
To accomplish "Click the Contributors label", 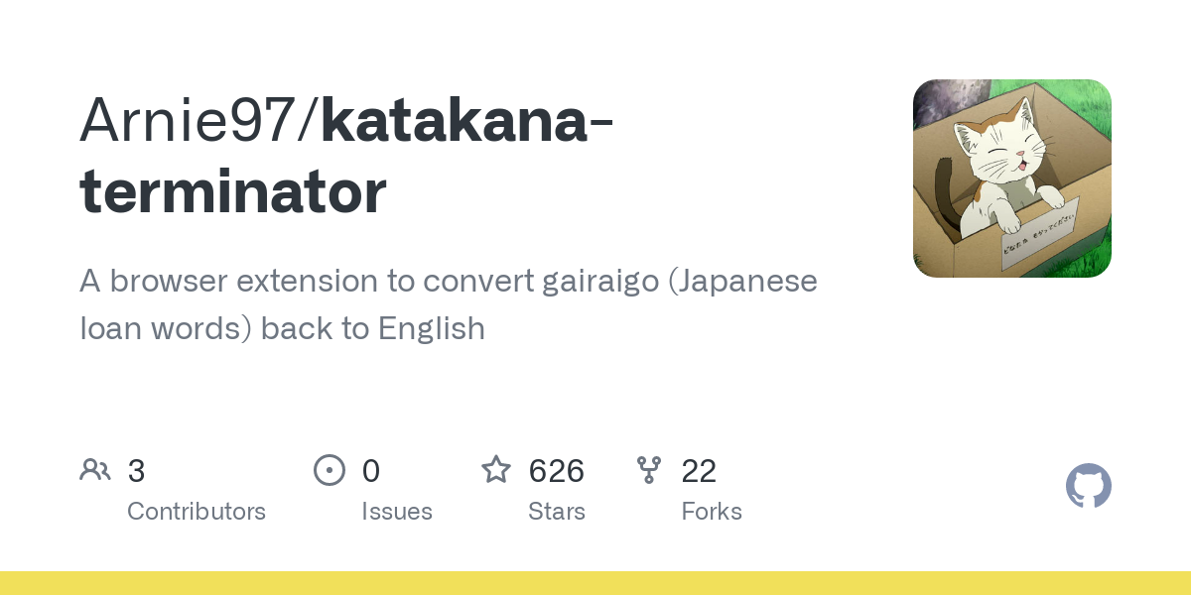I will (197, 512).
